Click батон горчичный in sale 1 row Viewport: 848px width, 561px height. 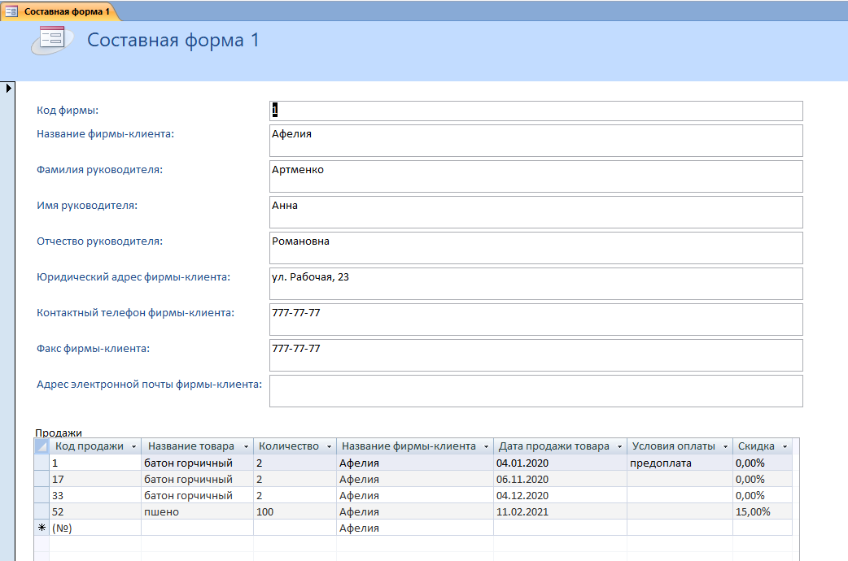coord(198,463)
